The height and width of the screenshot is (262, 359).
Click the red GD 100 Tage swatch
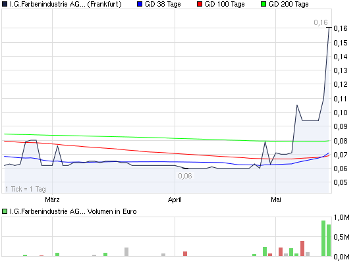[x=200, y=4]
